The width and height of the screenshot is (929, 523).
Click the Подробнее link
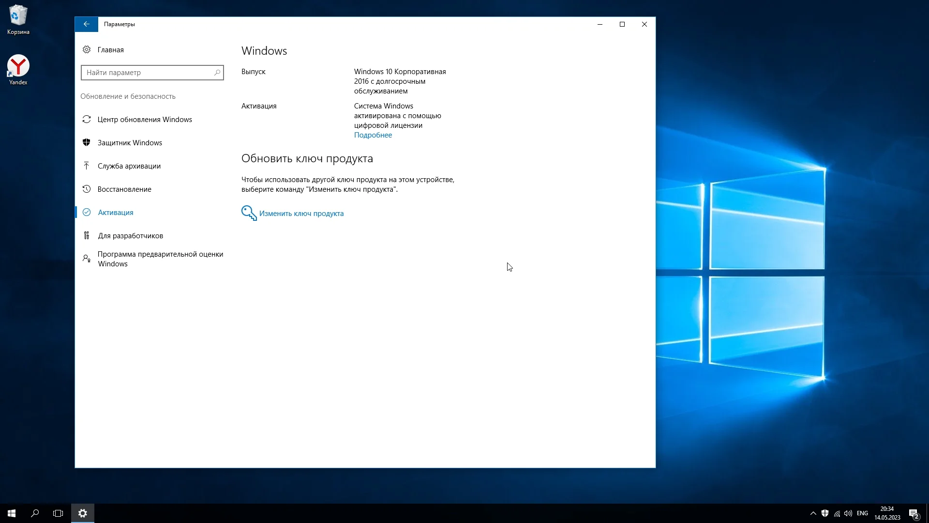(373, 135)
